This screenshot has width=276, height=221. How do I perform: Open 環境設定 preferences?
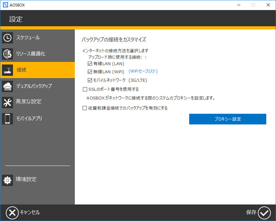(x=38, y=180)
